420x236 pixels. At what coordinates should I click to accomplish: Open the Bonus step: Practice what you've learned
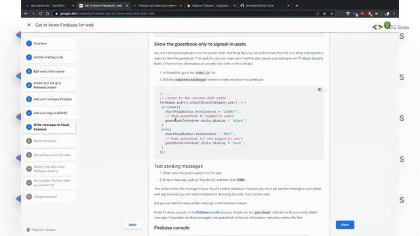pyautogui.click(x=50, y=183)
